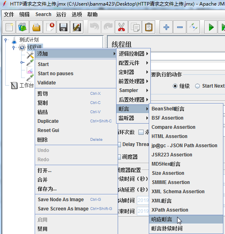The width and height of the screenshot is (225, 234).
Task: Choose Size Assertion in the submenu
Action: (186, 173)
